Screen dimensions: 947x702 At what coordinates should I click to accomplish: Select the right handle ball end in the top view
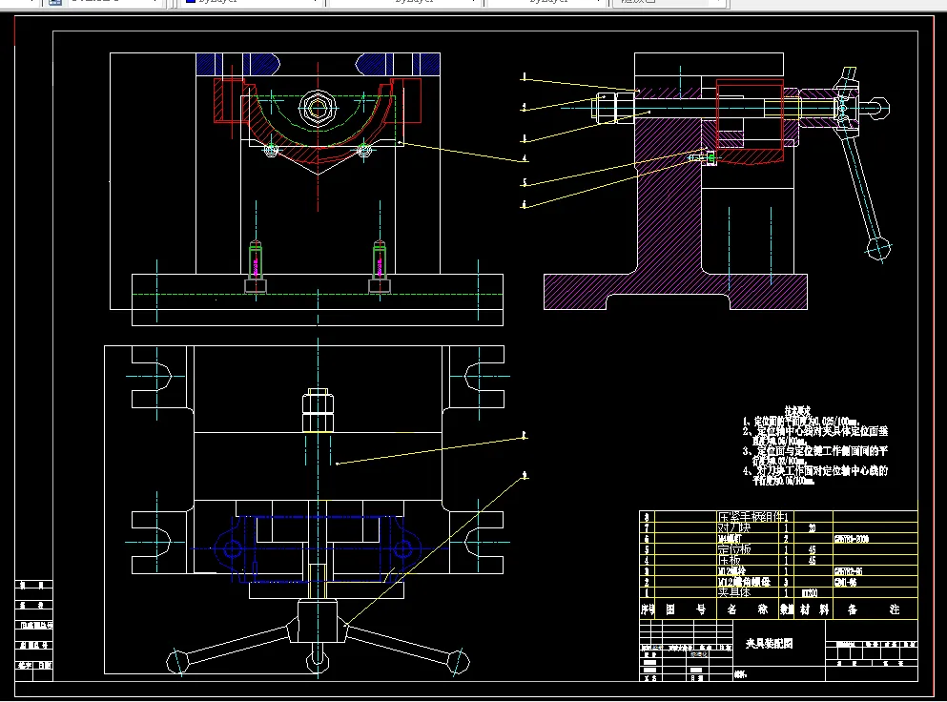(x=459, y=662)
